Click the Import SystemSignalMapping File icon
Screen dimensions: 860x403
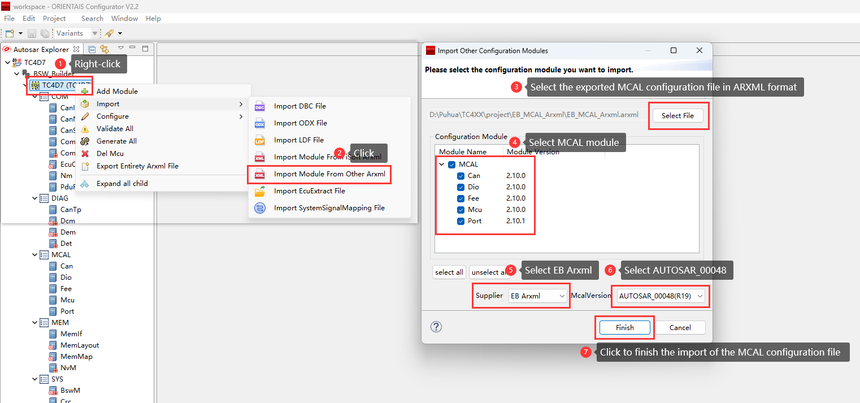click(260, 208)
